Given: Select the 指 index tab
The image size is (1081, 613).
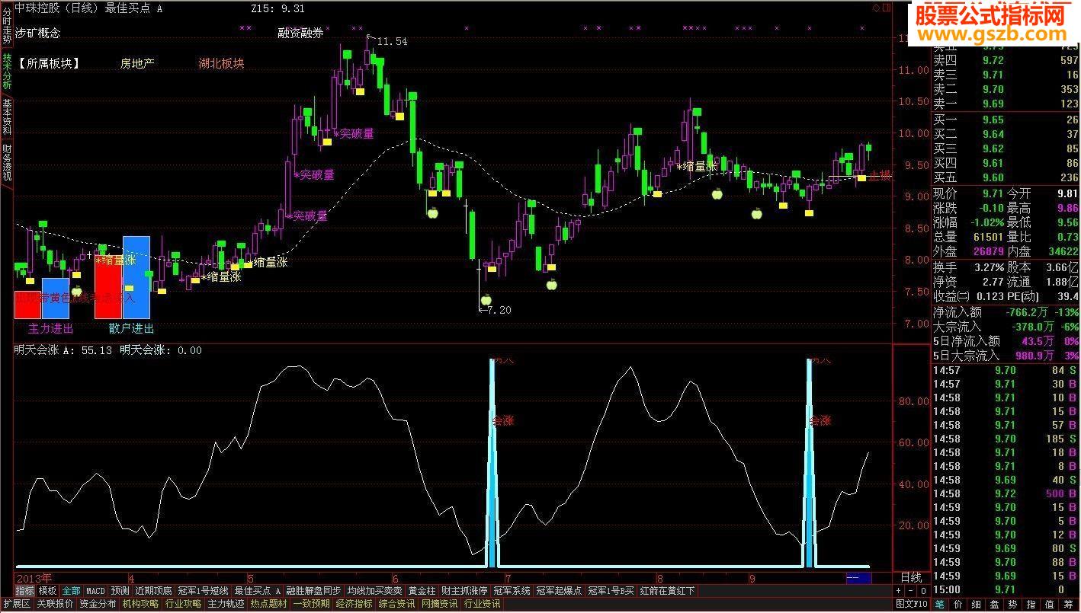Looking at the screenshot, I should pyautogui.click(x=1032, y=605).
